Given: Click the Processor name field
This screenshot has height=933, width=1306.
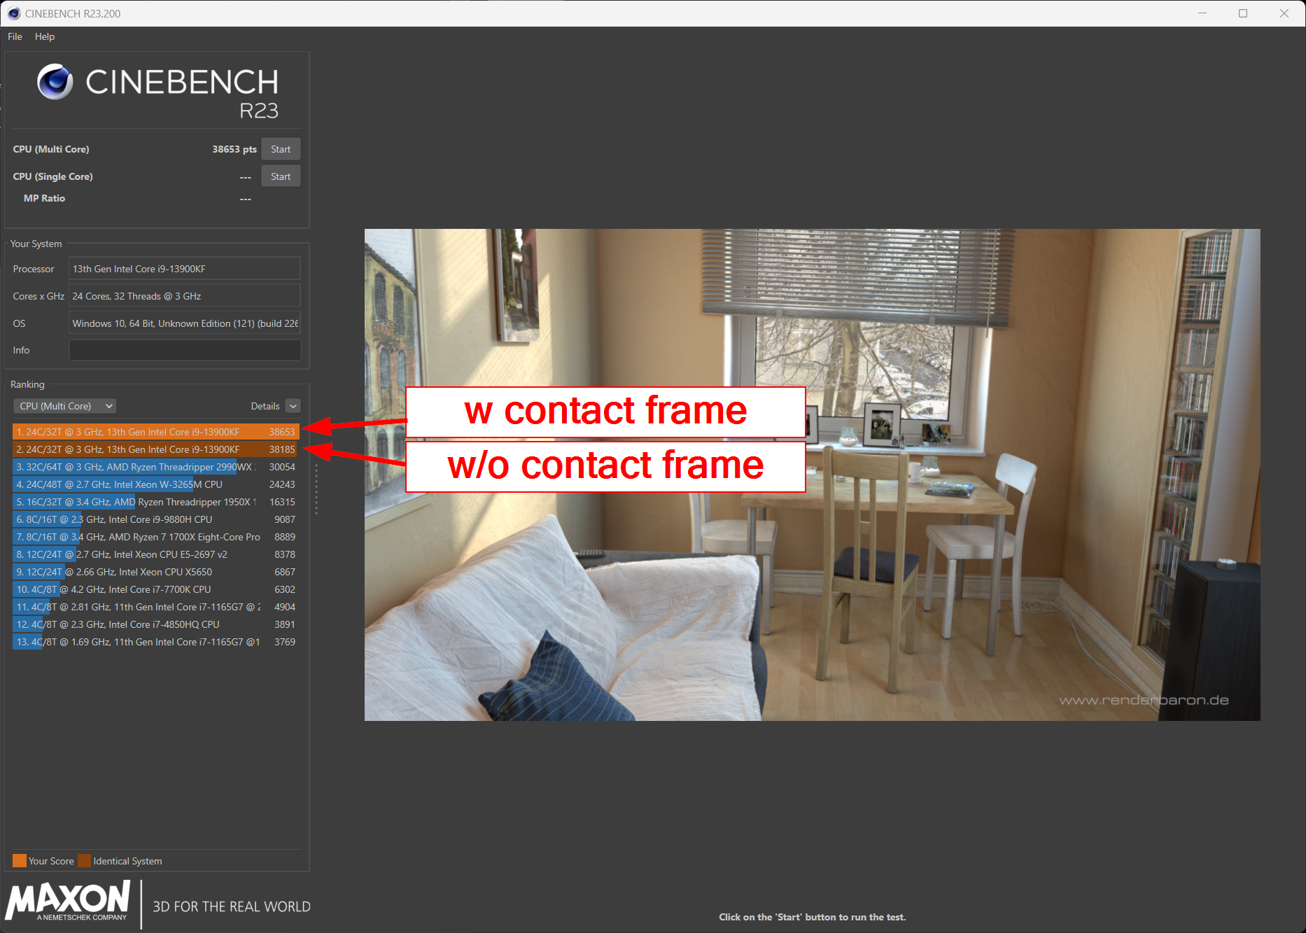Looking at the screenshot, I should (185, 269).
